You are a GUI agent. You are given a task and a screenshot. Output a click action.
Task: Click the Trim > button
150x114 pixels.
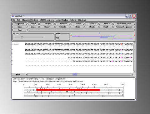coord(77,24)
